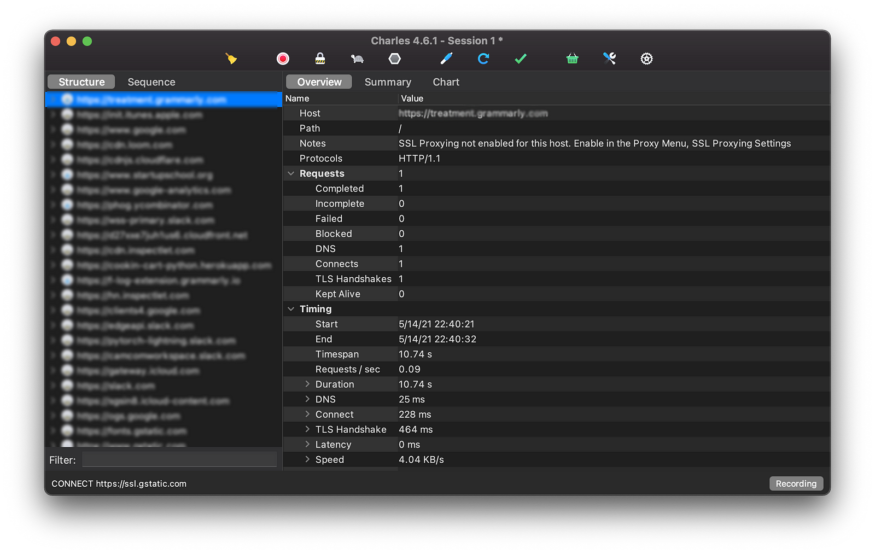
Task: Switch to the Sequence tab
Action: [151, 82]
